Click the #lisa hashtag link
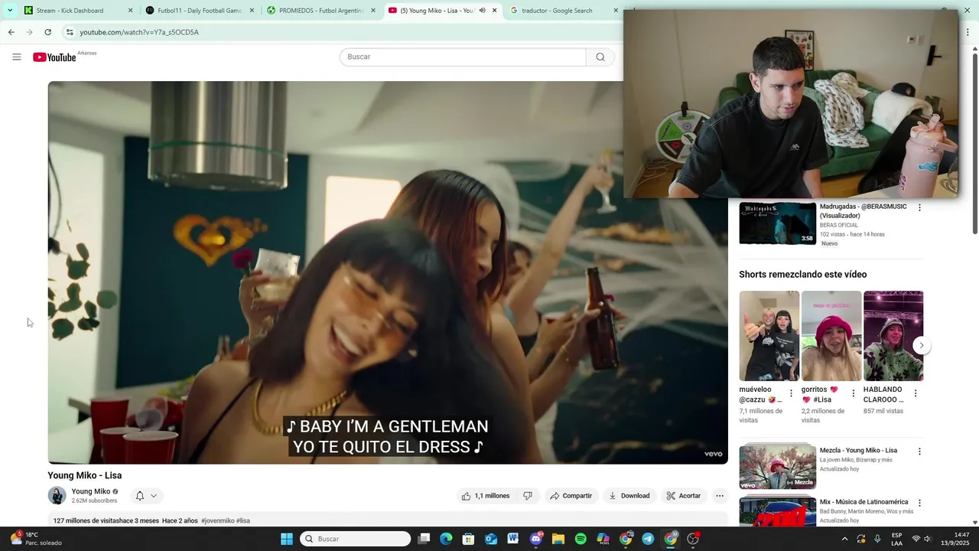 coord(243,520)
